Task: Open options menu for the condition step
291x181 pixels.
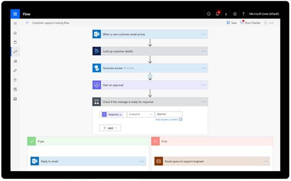Action: point(203,102)
